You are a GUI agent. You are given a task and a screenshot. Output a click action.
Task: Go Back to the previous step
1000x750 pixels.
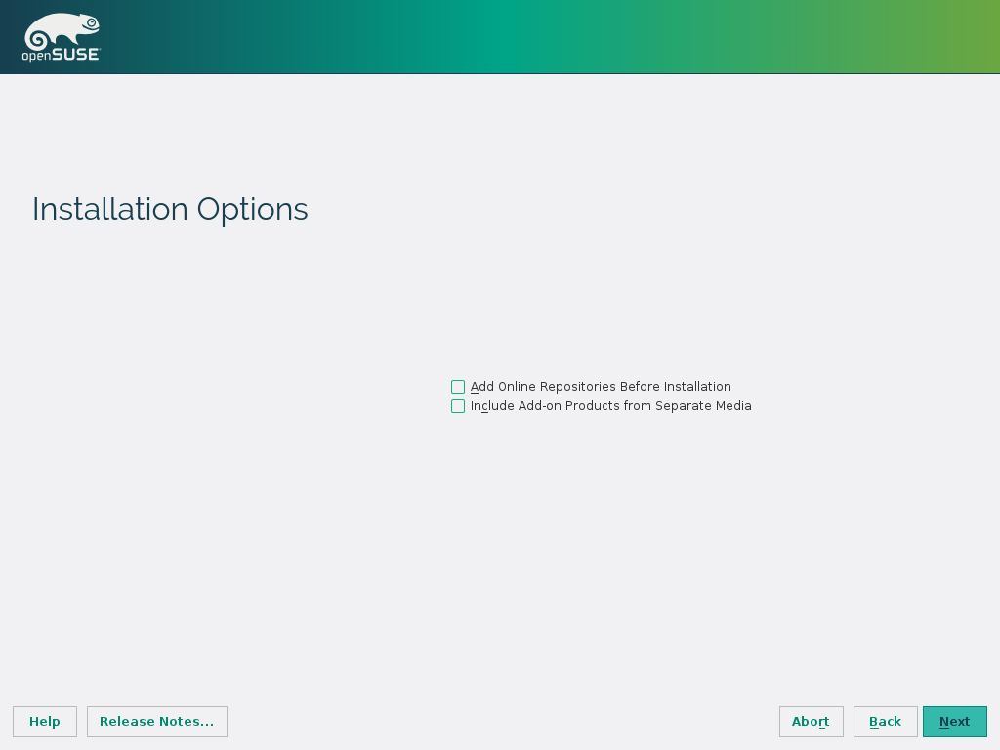pyautogui.click(x=885, y=722)
